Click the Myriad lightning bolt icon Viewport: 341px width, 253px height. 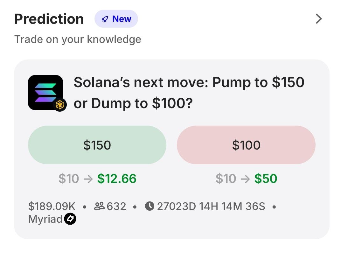(x=70, y=219)
